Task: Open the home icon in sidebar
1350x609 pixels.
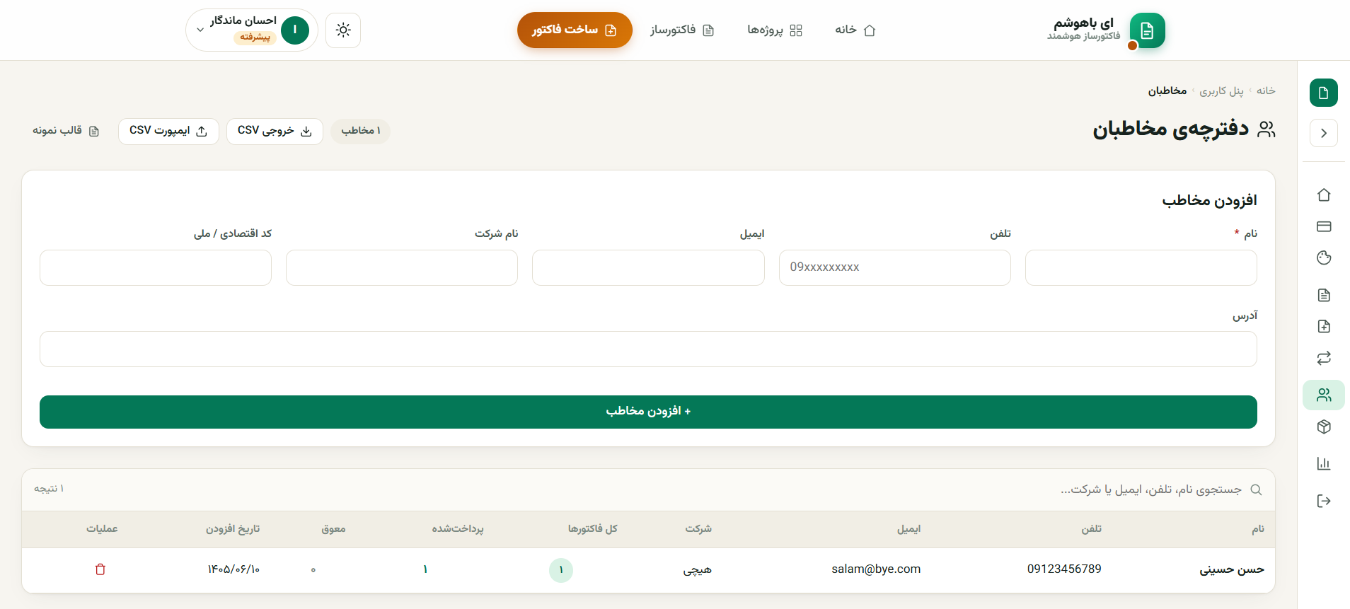Action: tap(1323, 195)
